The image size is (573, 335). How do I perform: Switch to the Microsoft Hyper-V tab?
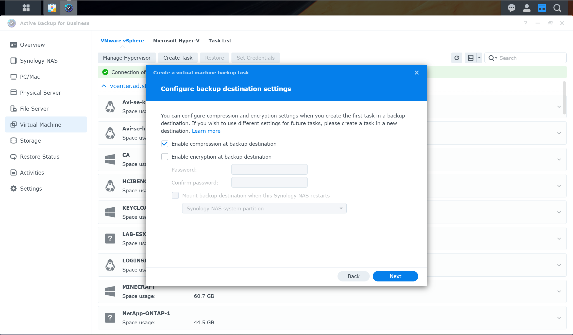(x=176, y=41)
